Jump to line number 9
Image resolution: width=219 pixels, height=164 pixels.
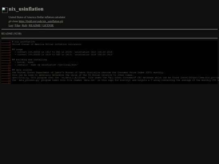click(6, 62)
